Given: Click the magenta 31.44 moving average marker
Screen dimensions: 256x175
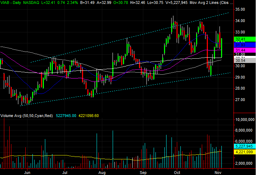Looking at the screenshot, I should point(245,50).
